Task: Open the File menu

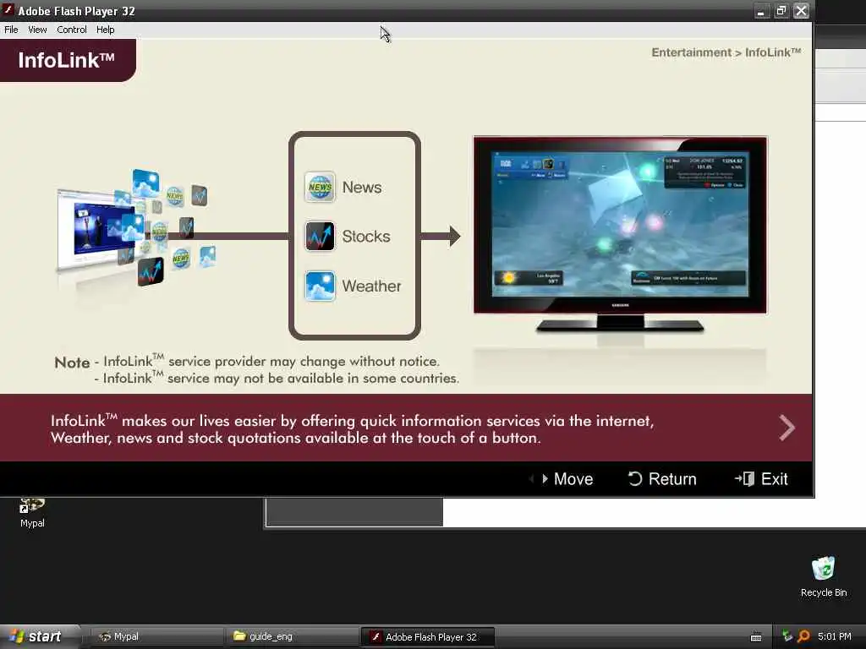Action: (11, 30)
